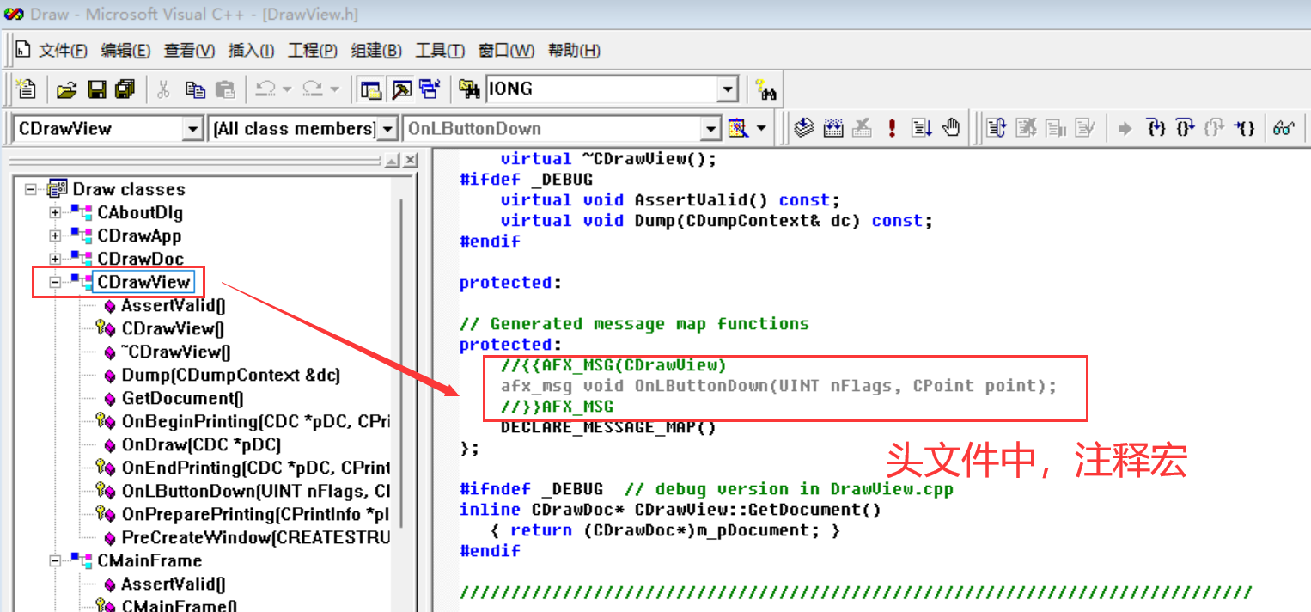Click the Stop Build icon

point(863,129)
